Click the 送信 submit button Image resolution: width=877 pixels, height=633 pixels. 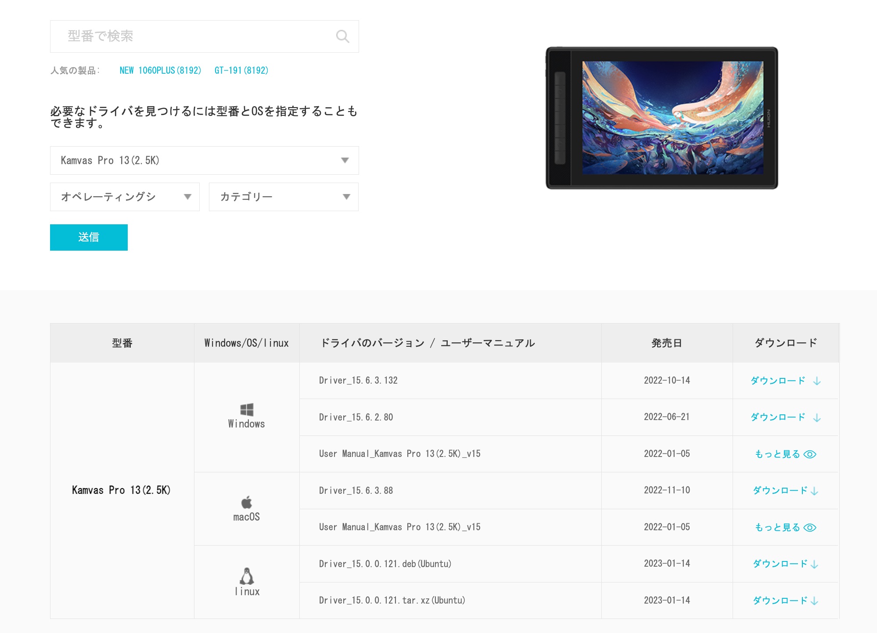tap(89, 237)
